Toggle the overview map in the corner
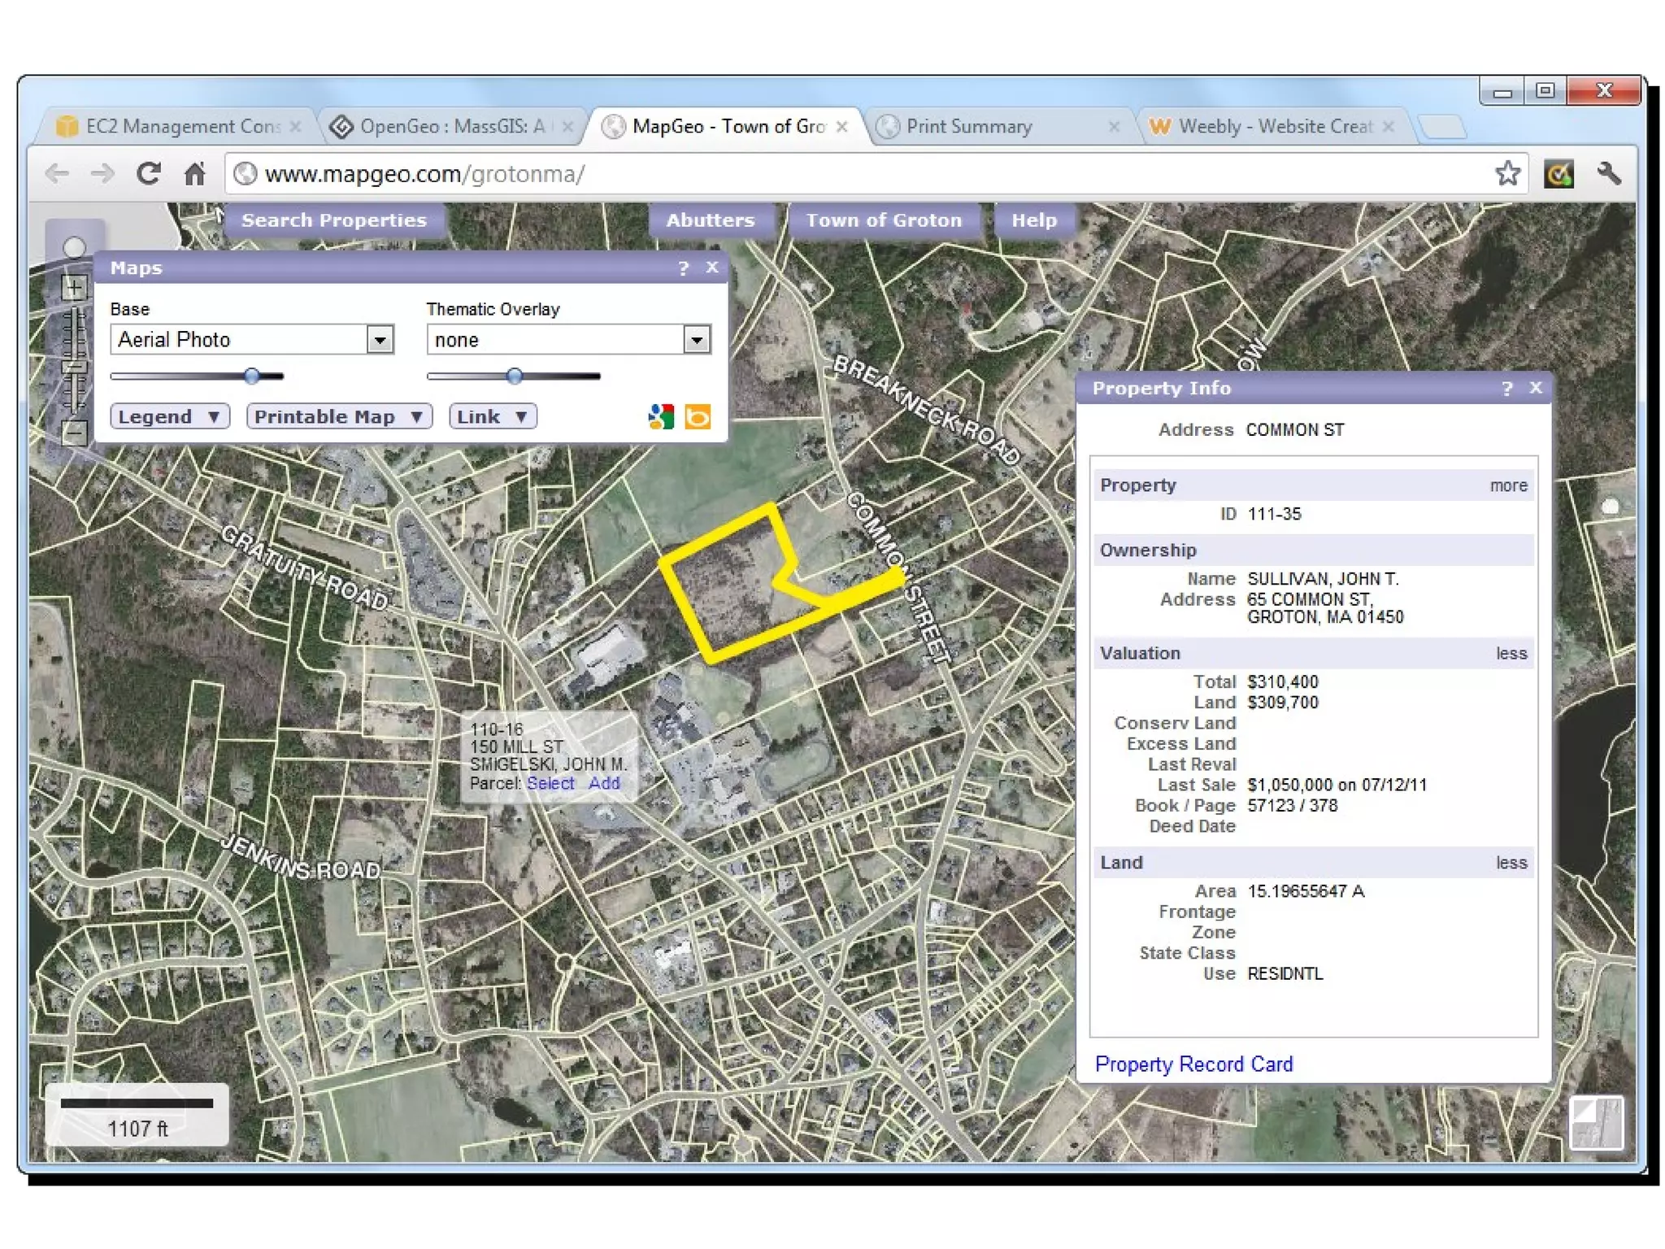Viewport: 1665px width, 1249px height. click(x=1595, y=1122)
